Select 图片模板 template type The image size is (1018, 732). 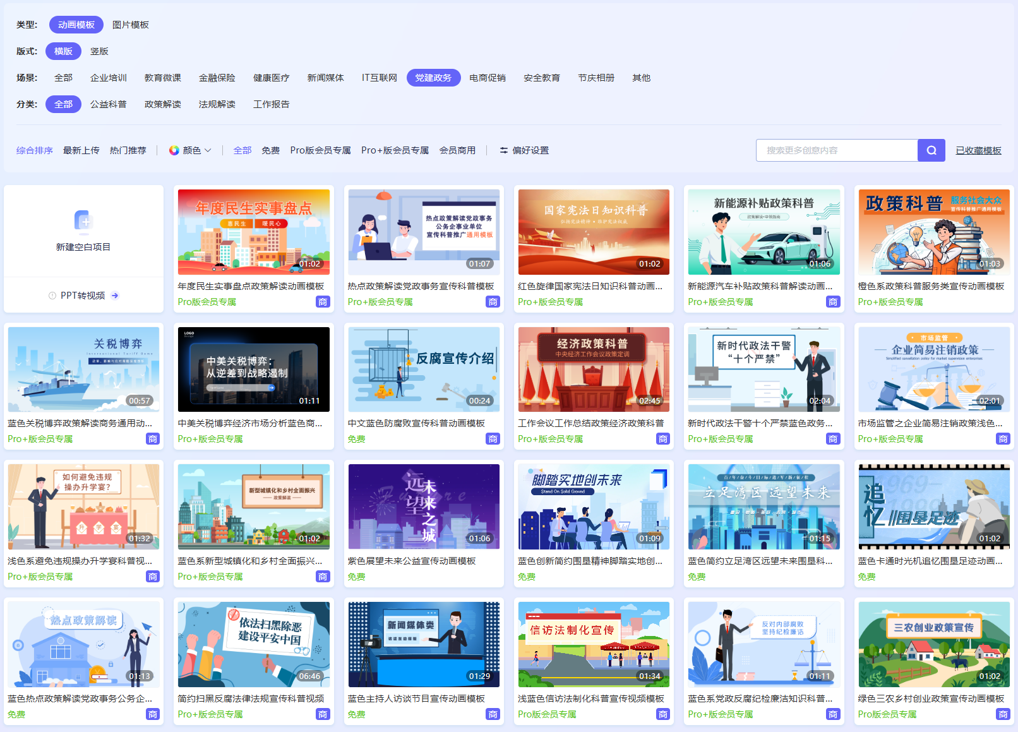(130, 25)
